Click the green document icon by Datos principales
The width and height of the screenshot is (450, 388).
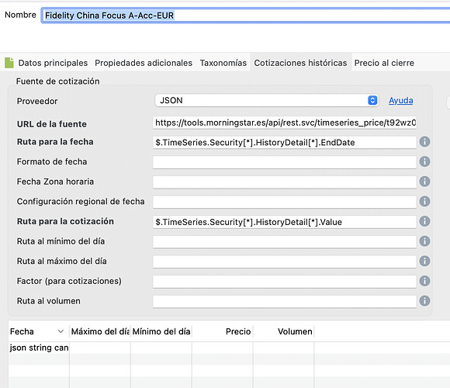pos(9,63)
